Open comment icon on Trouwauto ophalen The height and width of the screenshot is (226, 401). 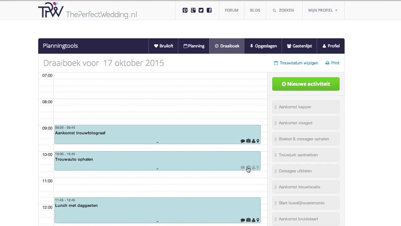coord(242,168)
